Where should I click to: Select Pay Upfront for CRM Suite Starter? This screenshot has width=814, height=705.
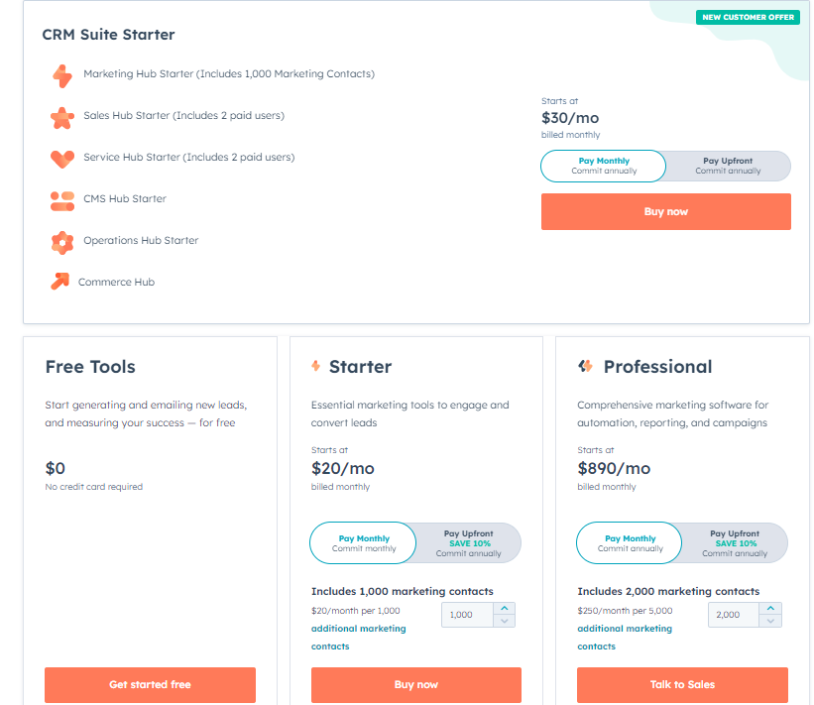pyautogui.click(x=728, y=166)
